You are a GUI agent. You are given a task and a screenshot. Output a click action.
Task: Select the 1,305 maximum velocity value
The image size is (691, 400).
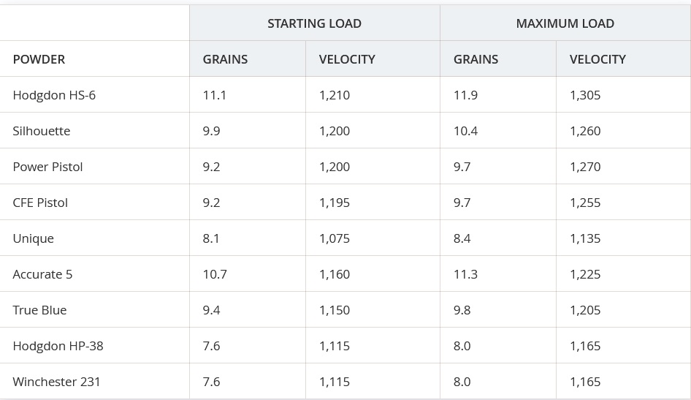click(585, 95)
